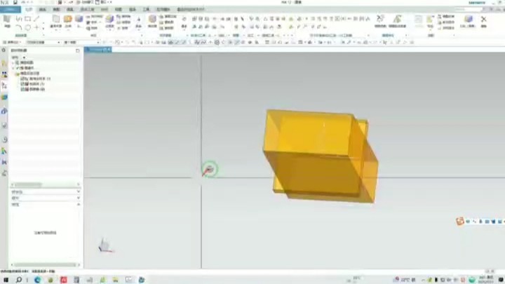This screenshot has height=284, width=505.
Task: Select the Home ribbon tab beside File
Action: [x=29, y=9]
